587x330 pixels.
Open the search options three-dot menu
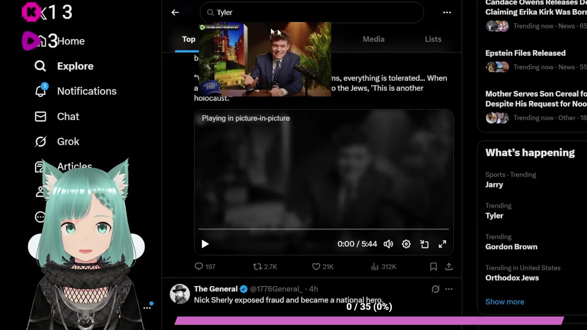pos(447,12)
